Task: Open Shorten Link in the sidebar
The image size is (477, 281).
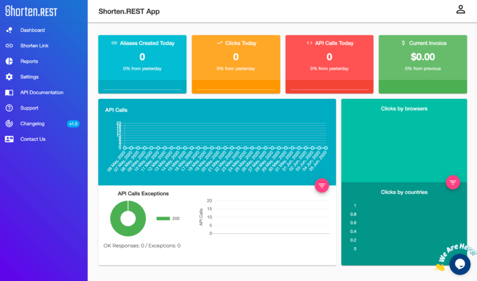Action: [35, 46]
